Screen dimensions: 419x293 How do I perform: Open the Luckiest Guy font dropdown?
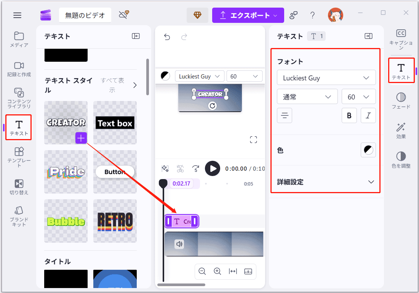[x=326, y=77]
